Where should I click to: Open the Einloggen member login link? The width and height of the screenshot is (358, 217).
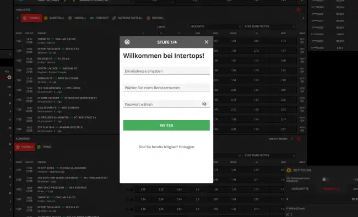(187, 147)
